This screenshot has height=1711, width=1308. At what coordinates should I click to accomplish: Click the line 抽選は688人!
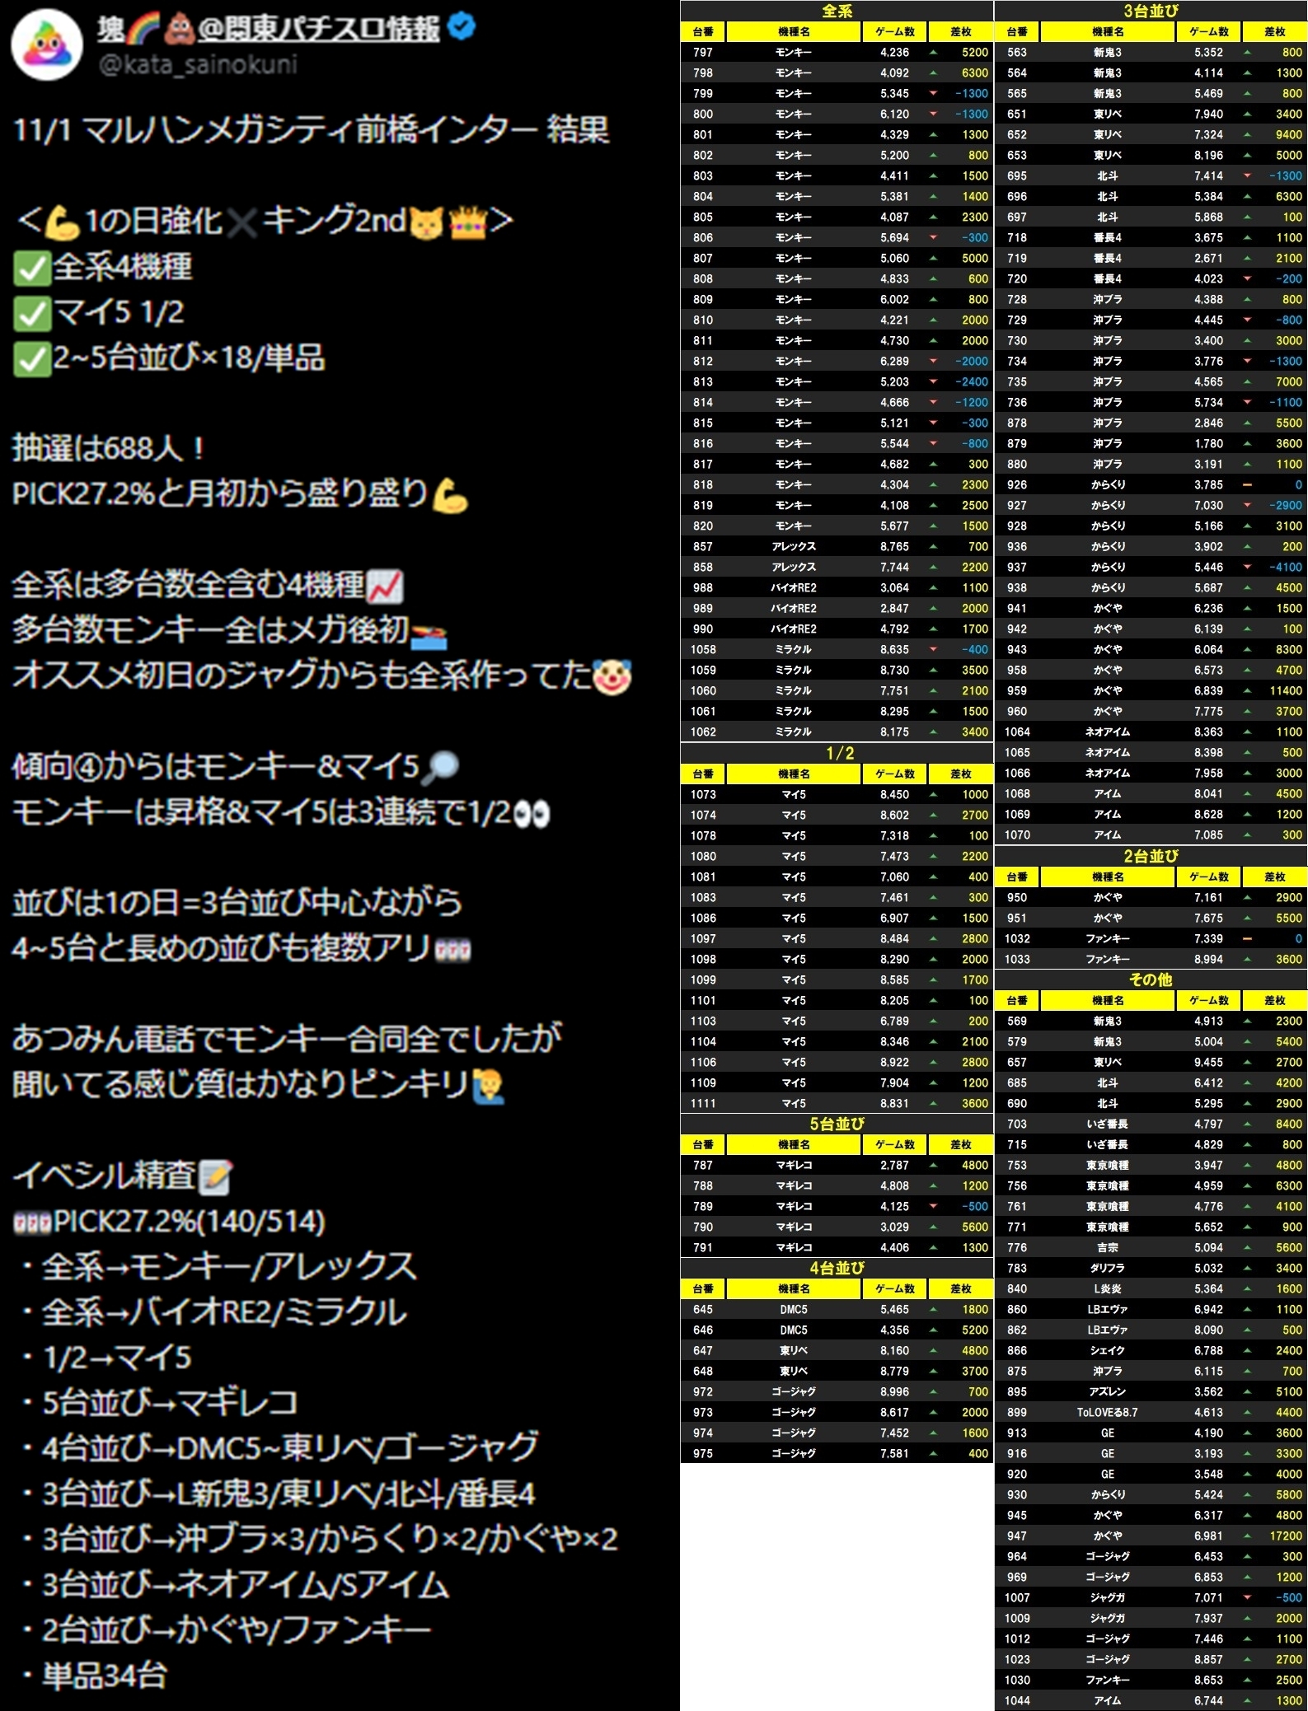108,448
